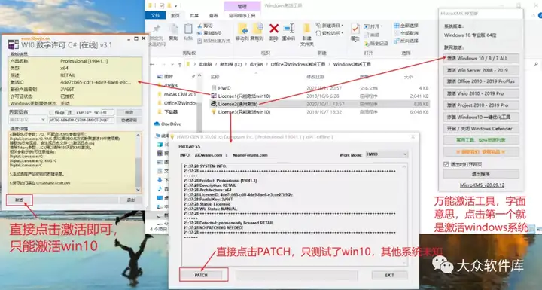Switch to the Home tab in Explorer
This screenshot has height=290, width=542.
175,16
